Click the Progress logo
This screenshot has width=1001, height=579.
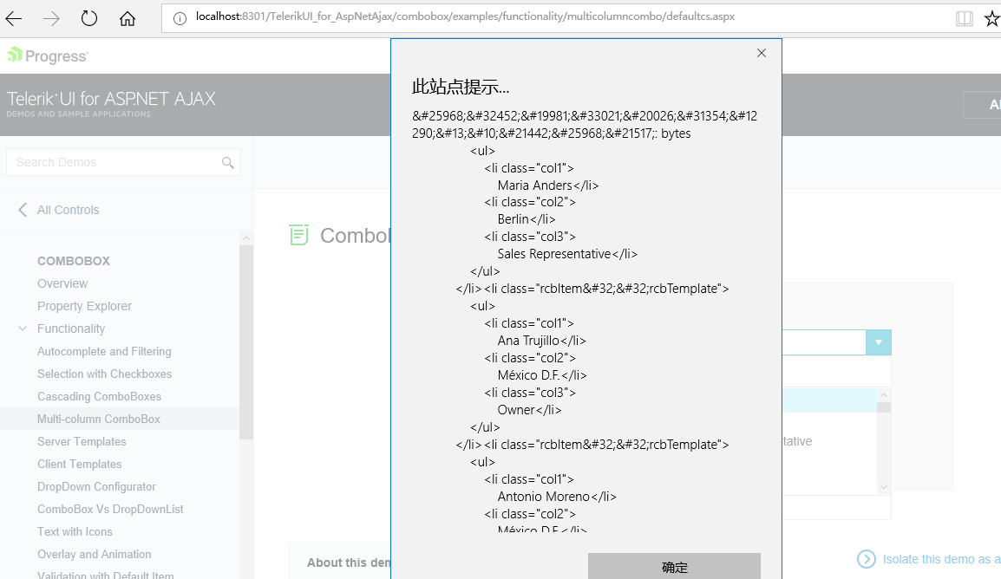47,55
